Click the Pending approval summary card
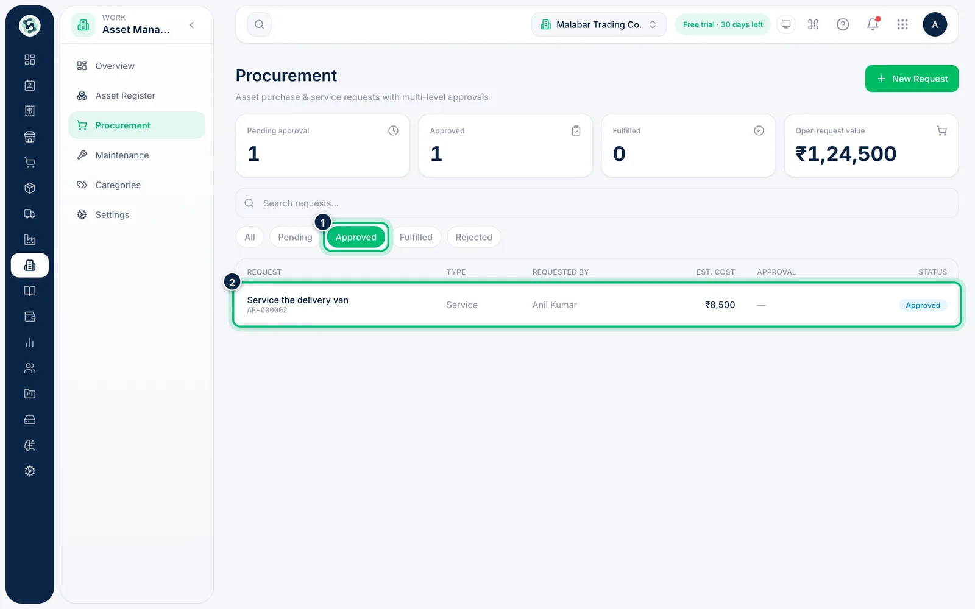 coord(323,146)
